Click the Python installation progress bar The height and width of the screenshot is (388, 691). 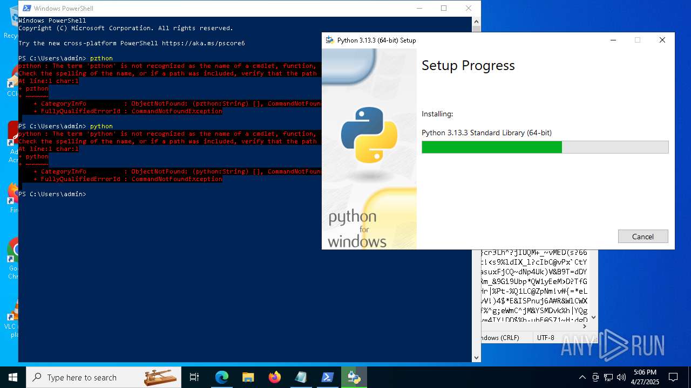(x=545, y=147)
